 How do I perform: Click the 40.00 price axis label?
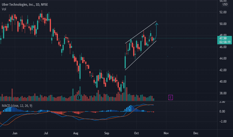[x=223, y=81]
